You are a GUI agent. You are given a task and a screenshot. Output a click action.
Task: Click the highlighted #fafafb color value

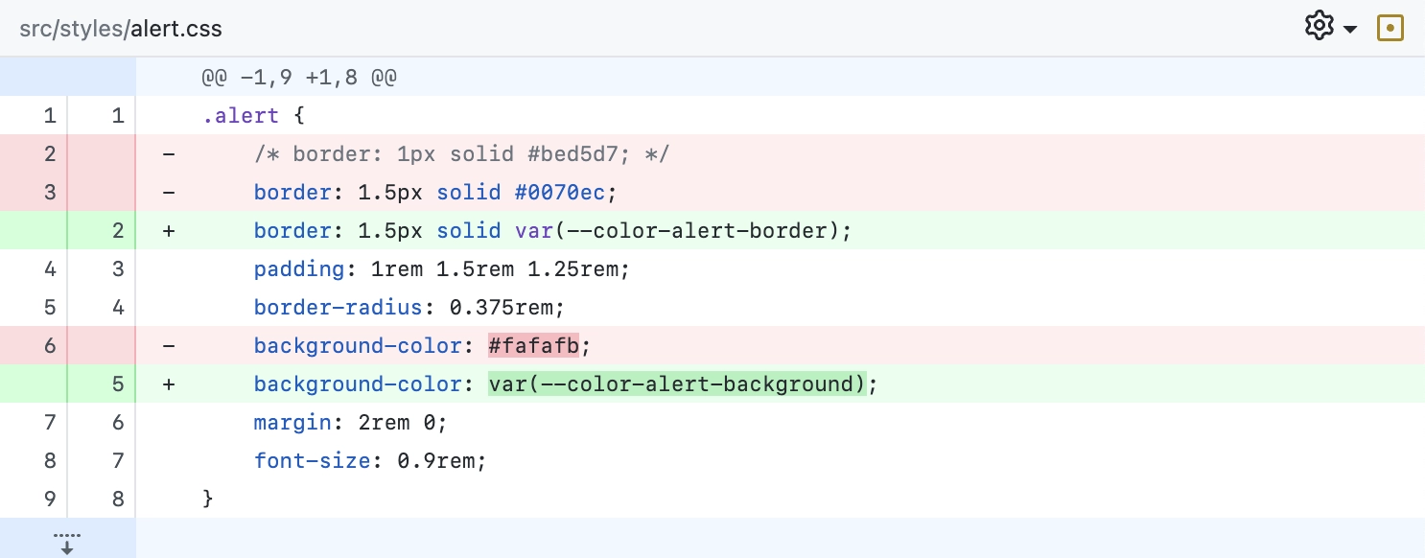[534, 345]
